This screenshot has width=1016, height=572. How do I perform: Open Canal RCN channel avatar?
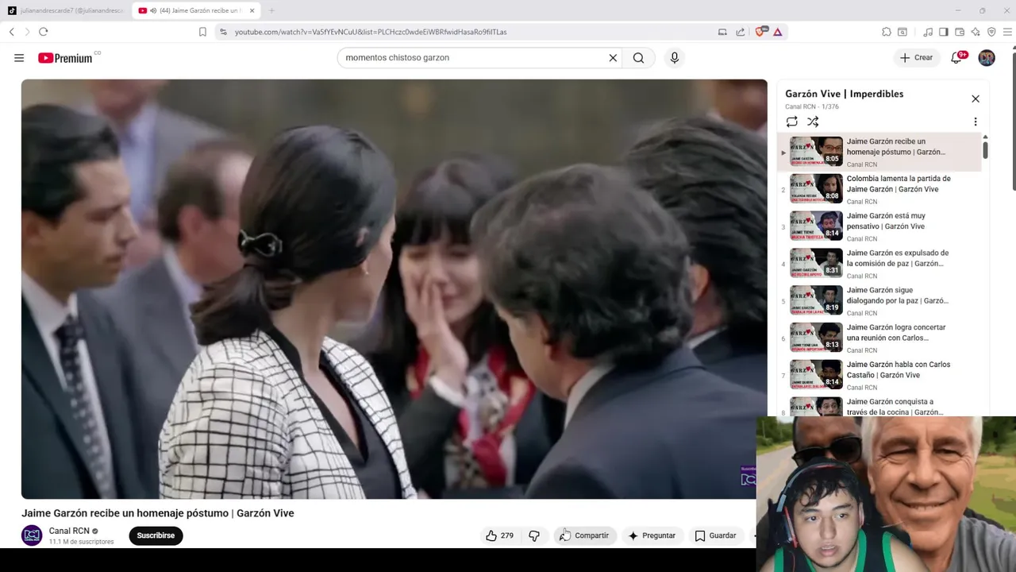pos(32,535)
